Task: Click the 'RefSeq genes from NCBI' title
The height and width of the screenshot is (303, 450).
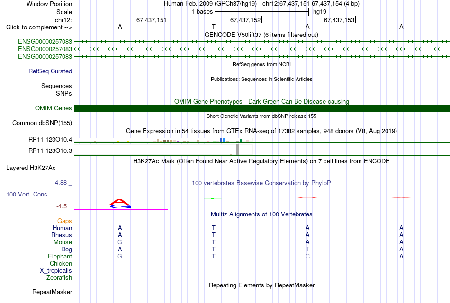Action: pos(261,64)
